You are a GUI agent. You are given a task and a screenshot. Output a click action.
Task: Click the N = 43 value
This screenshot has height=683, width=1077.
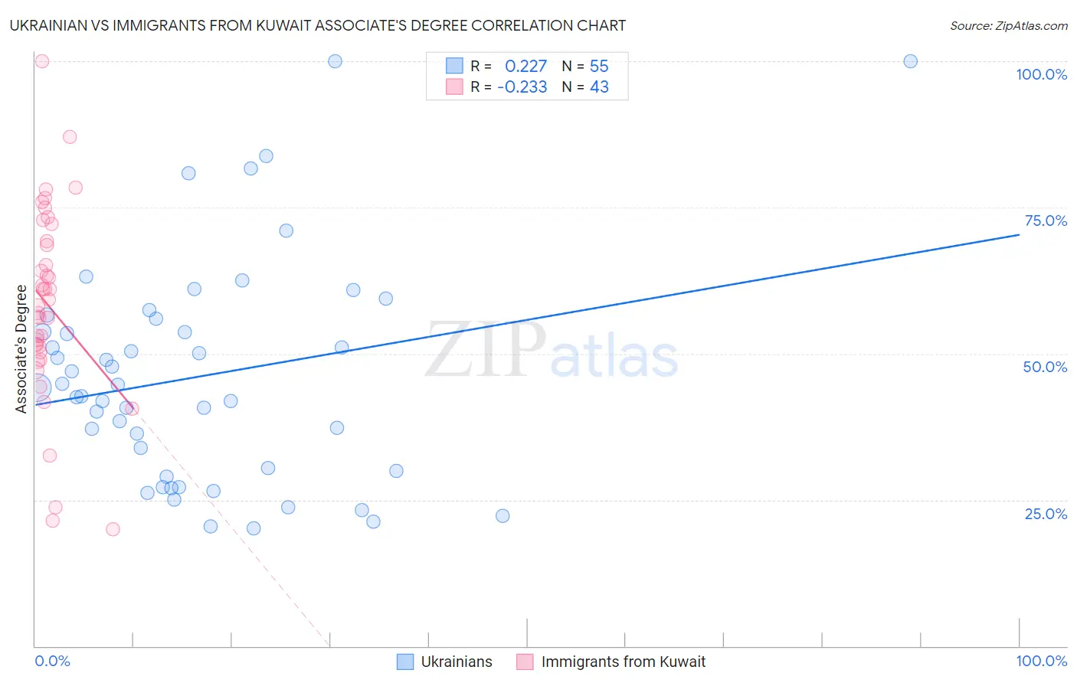pyautogui.click(x=585, y=87)
